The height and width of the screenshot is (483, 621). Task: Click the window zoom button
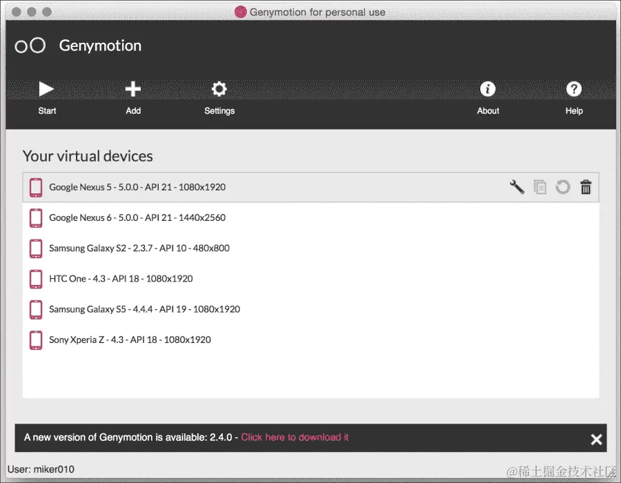tap(47, 12)
